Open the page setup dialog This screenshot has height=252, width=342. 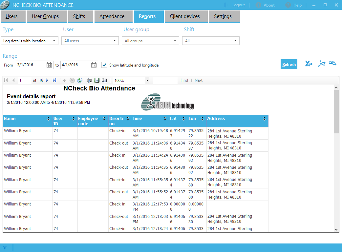pyautogui.click(x=104, y=80)
